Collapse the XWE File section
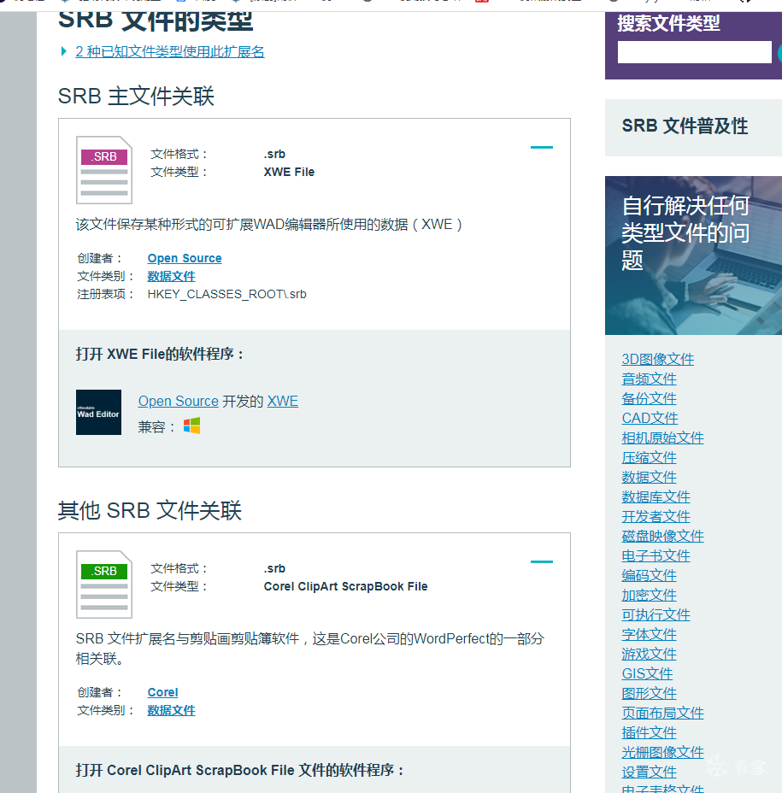 542,147
